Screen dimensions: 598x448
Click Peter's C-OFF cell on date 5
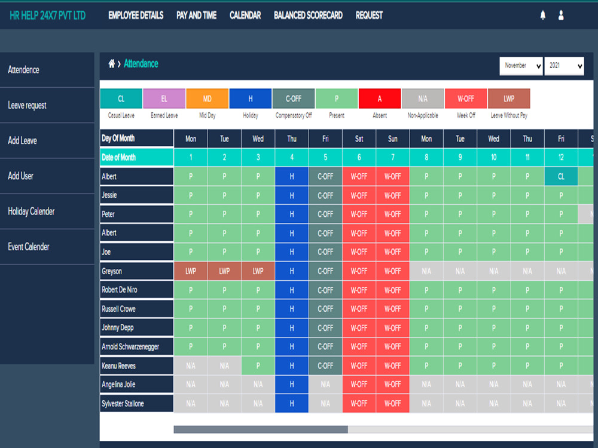coord(325,214)
